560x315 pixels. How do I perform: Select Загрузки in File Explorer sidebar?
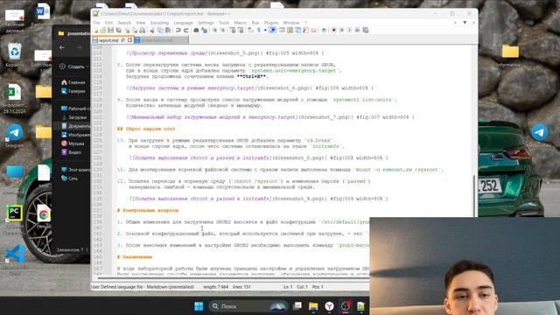point(73,117)
